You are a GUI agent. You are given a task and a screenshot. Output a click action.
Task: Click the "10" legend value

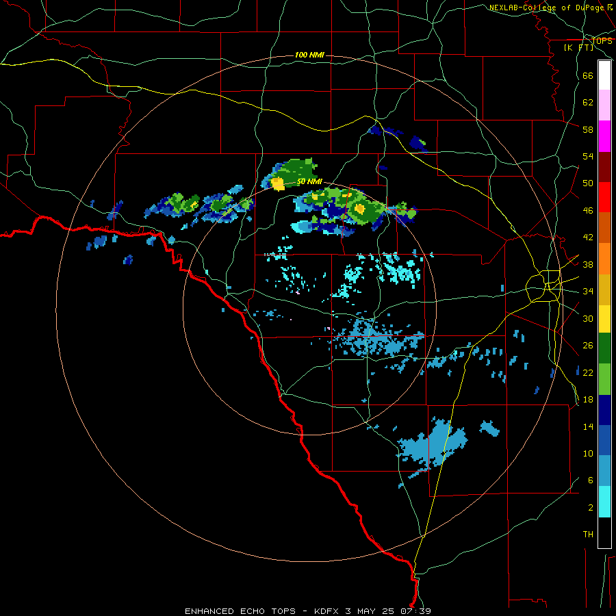[588, 454]
